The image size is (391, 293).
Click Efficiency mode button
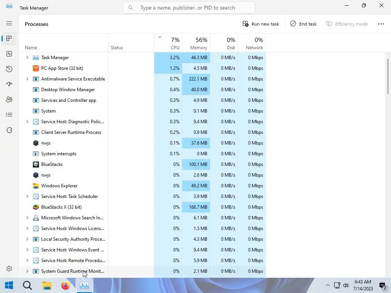coord(347,24)
